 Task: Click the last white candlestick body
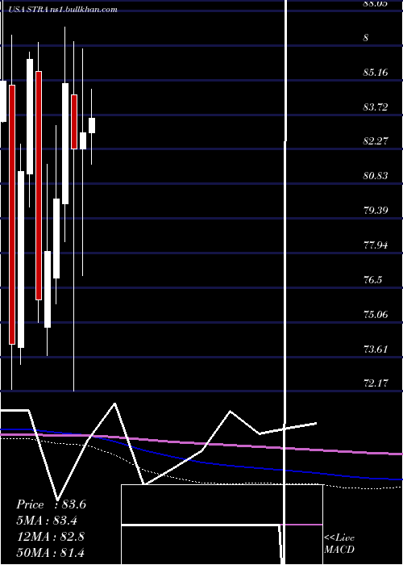92,125
